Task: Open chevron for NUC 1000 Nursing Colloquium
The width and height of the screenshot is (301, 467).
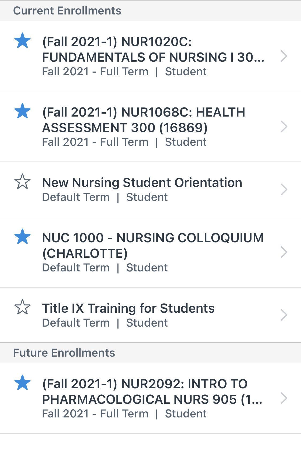Action: tap(284, 252)
